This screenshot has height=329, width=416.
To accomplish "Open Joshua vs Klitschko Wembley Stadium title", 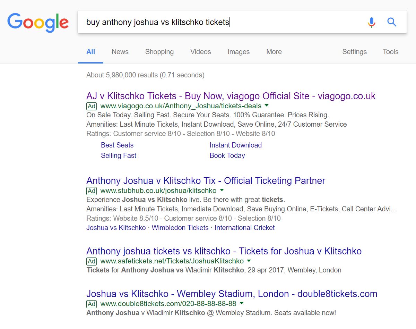I will coord(232,294).
